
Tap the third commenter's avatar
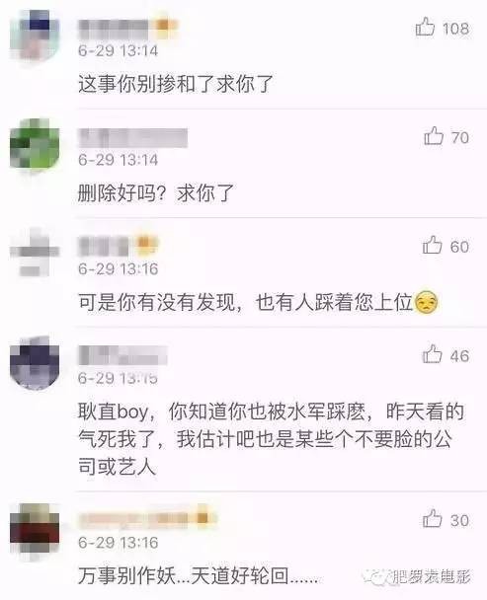(x=35, y=253)
